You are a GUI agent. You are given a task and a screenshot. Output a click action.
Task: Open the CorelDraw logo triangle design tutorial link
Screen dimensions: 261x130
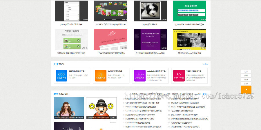tap(144, 111)
